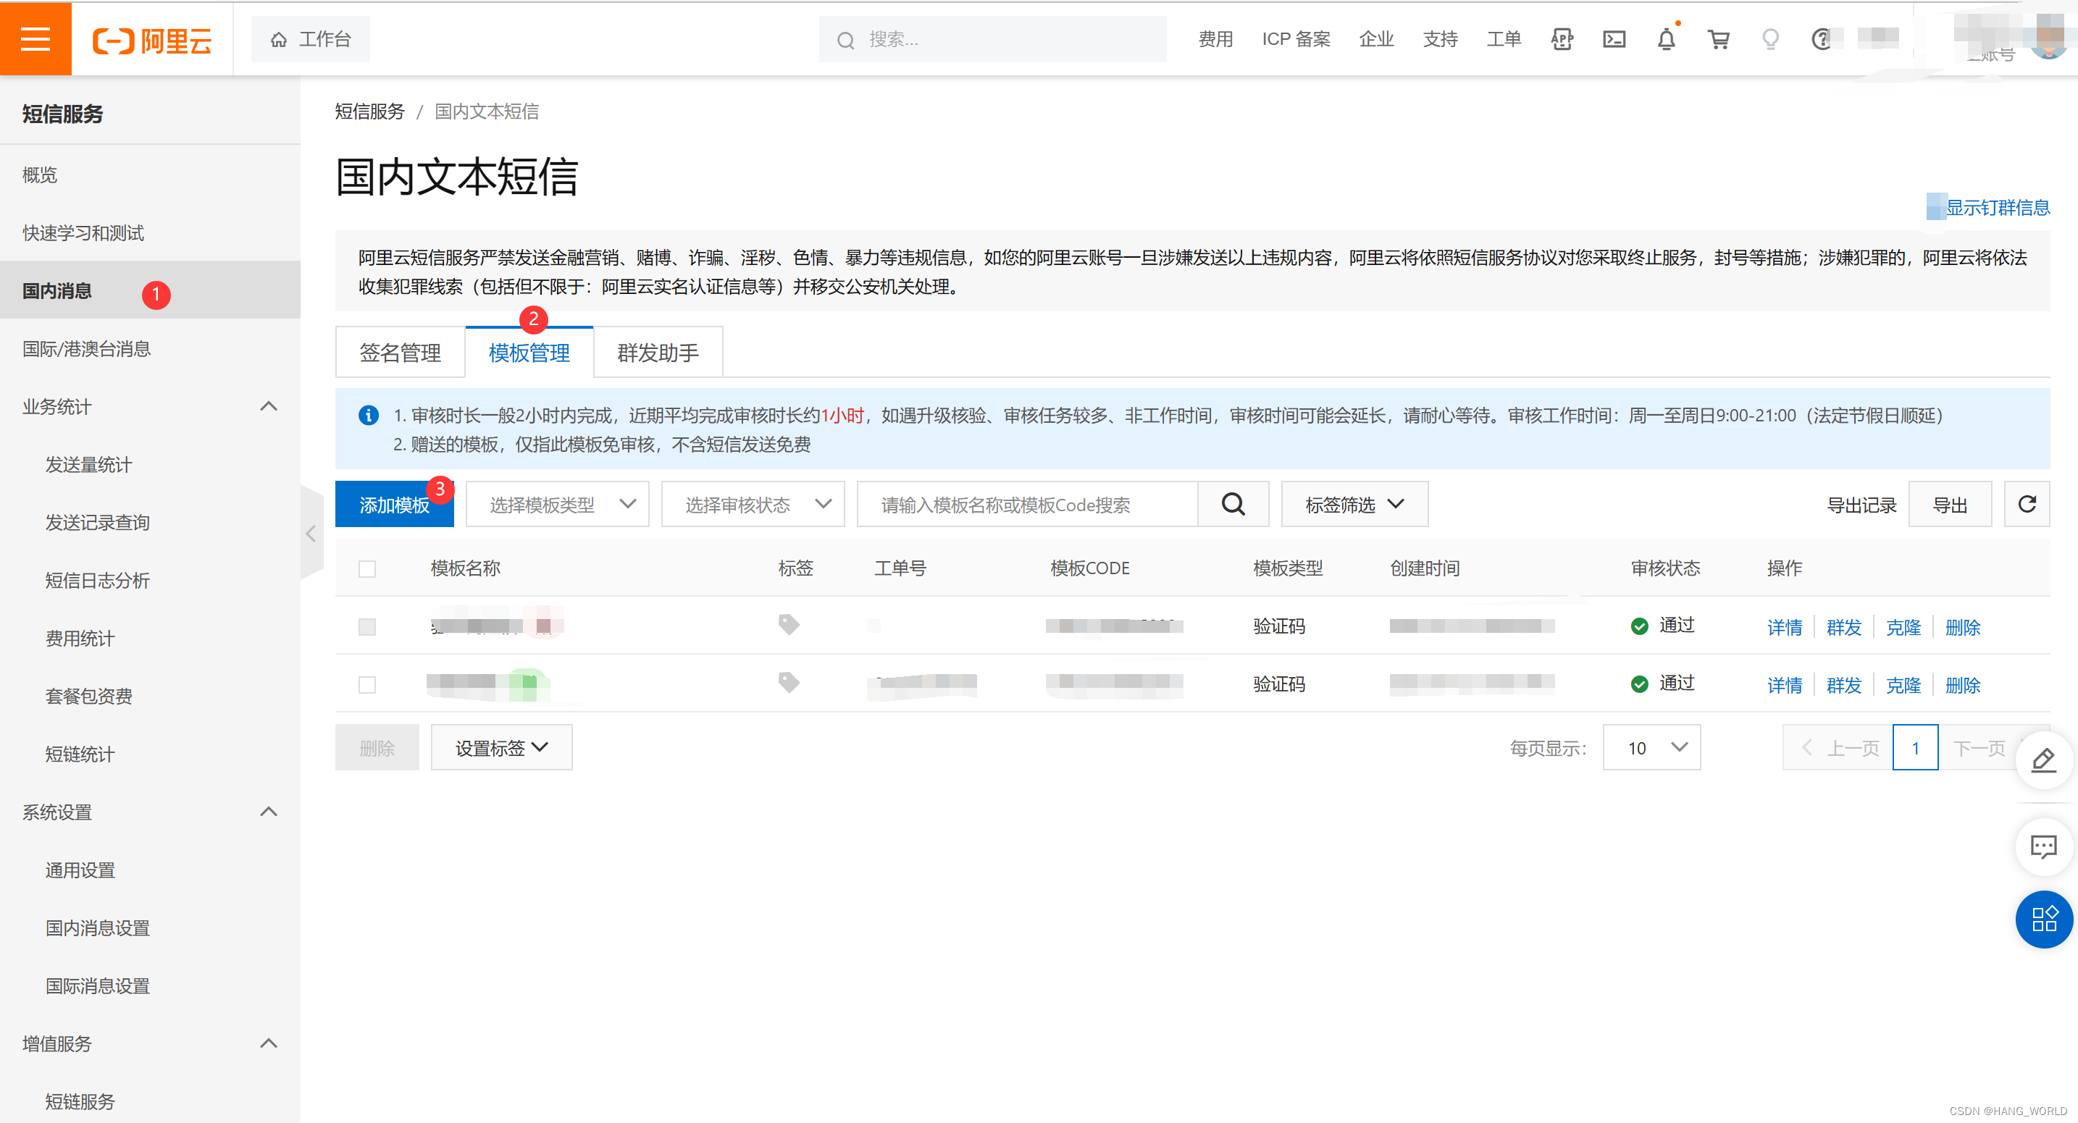Open the orange hamburger menu
The image size is (2078, 1123).
coord(35,38)
